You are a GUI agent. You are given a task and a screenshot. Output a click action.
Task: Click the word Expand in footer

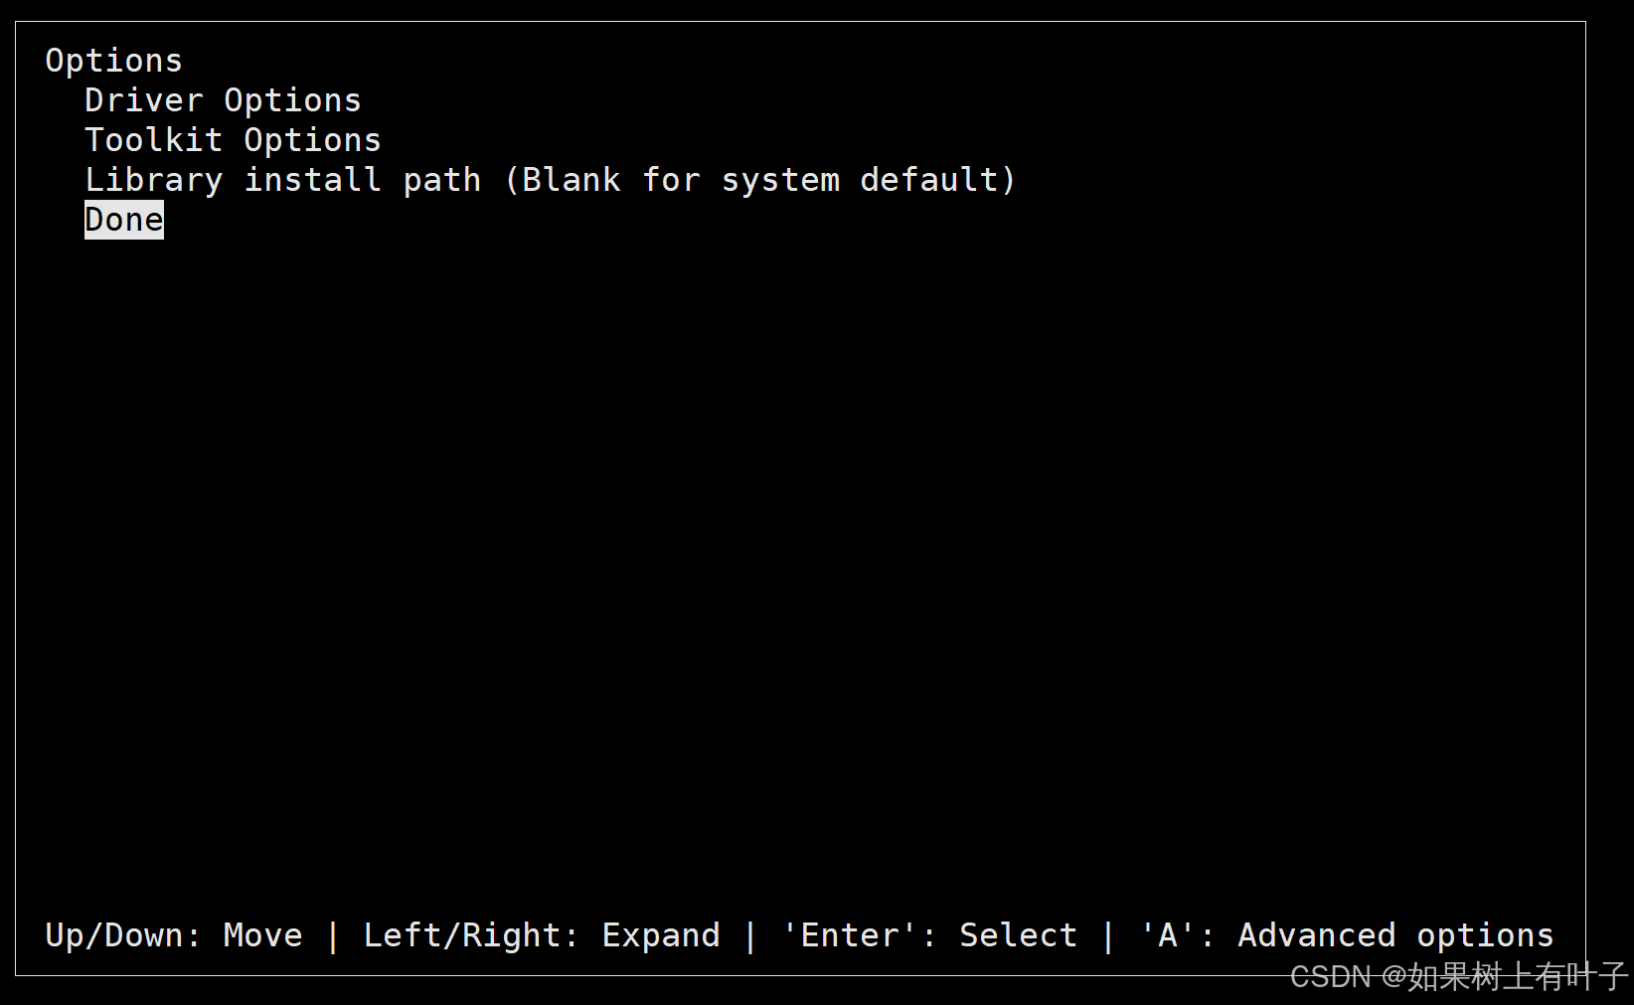pos(661,935)
